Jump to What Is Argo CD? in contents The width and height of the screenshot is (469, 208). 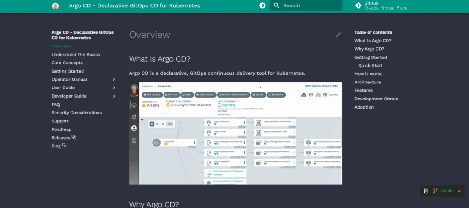coord(373,41)
